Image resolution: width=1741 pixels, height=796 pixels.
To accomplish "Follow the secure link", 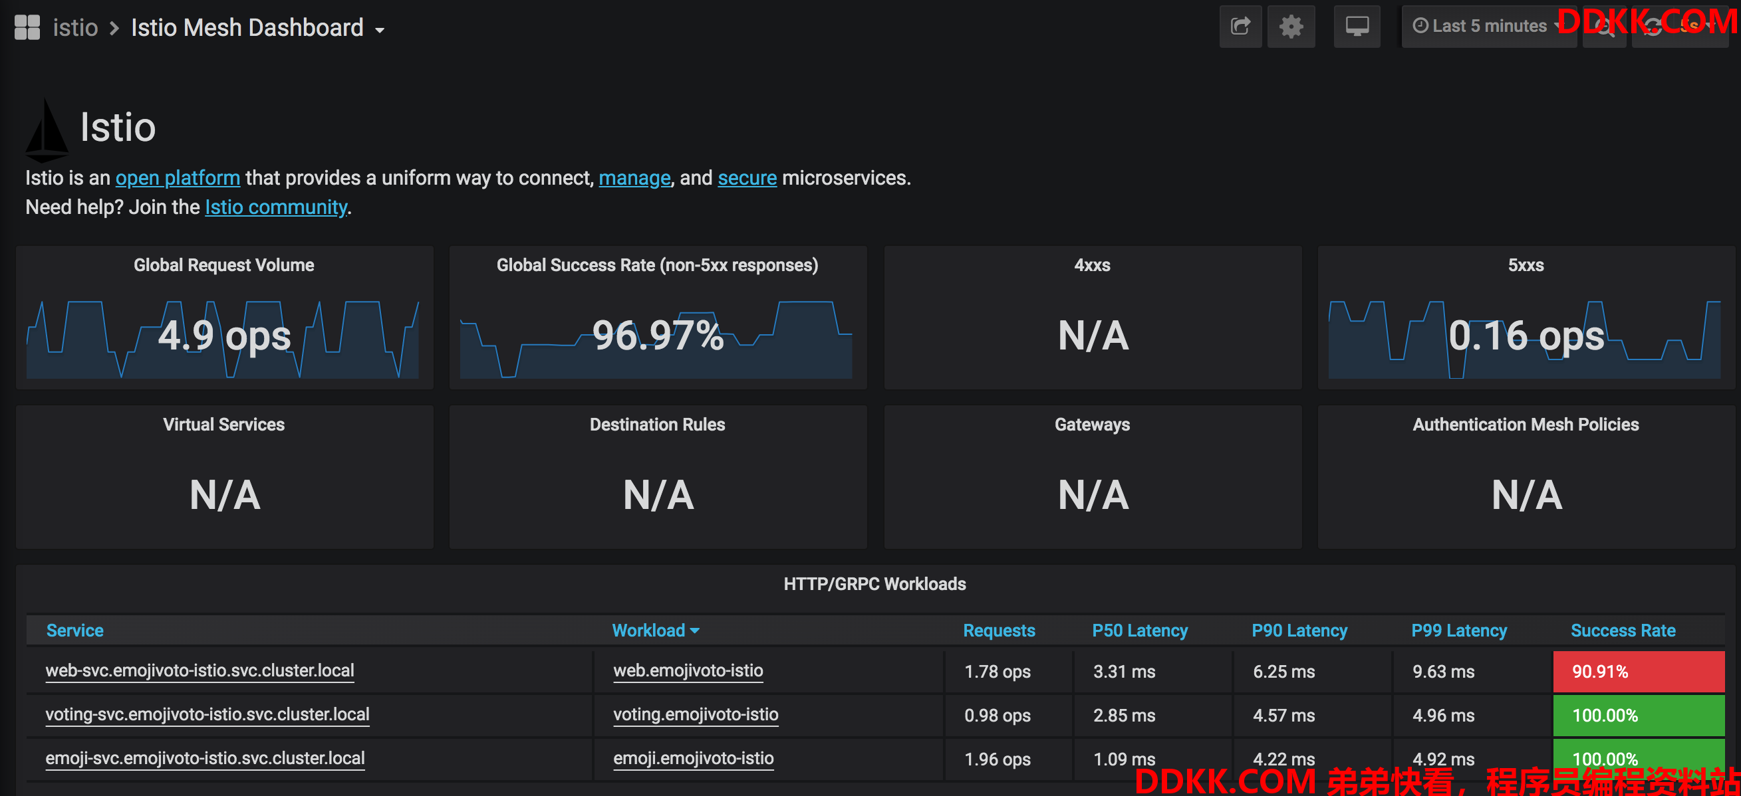I will pyautogui.click(x=747, y=178).
